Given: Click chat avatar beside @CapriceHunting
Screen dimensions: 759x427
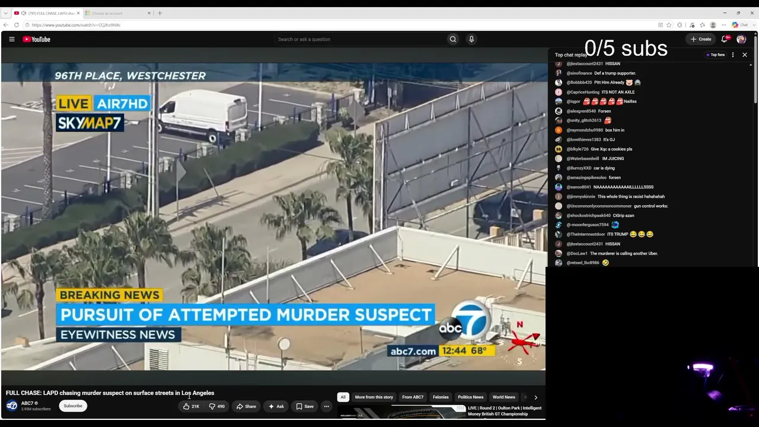Looking at the screenshot, I should [559, 92].
